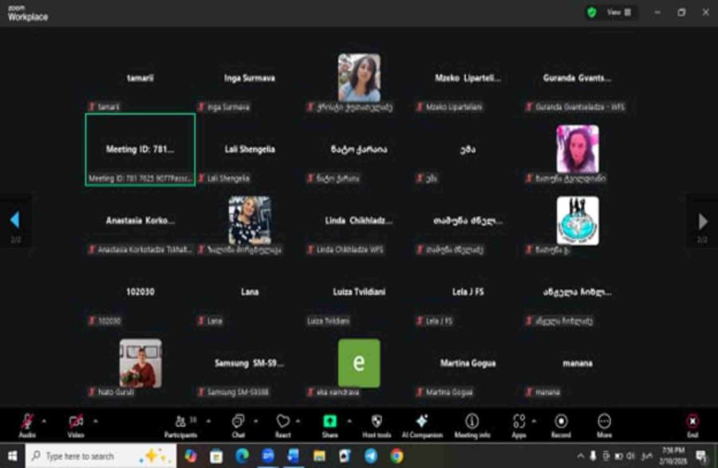Open the Apps panel
718x468 pixels.
pos(519,423)
